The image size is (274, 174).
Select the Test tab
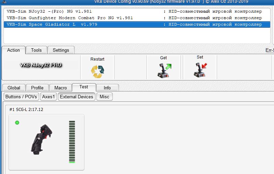[x=84, y=87]
